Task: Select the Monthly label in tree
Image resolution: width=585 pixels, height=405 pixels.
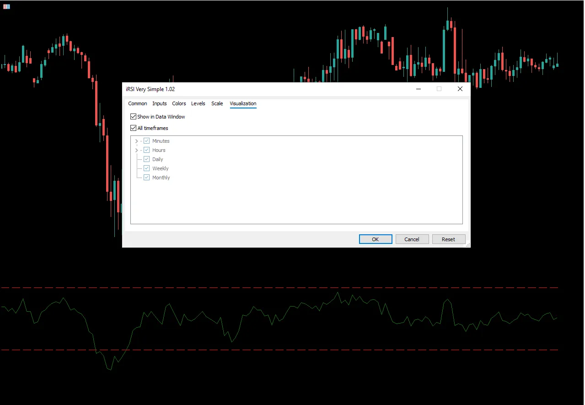Action: point(161,178)
